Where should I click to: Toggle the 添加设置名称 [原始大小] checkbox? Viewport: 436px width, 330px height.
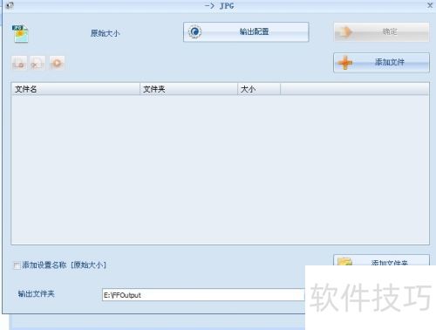point(17,265)
